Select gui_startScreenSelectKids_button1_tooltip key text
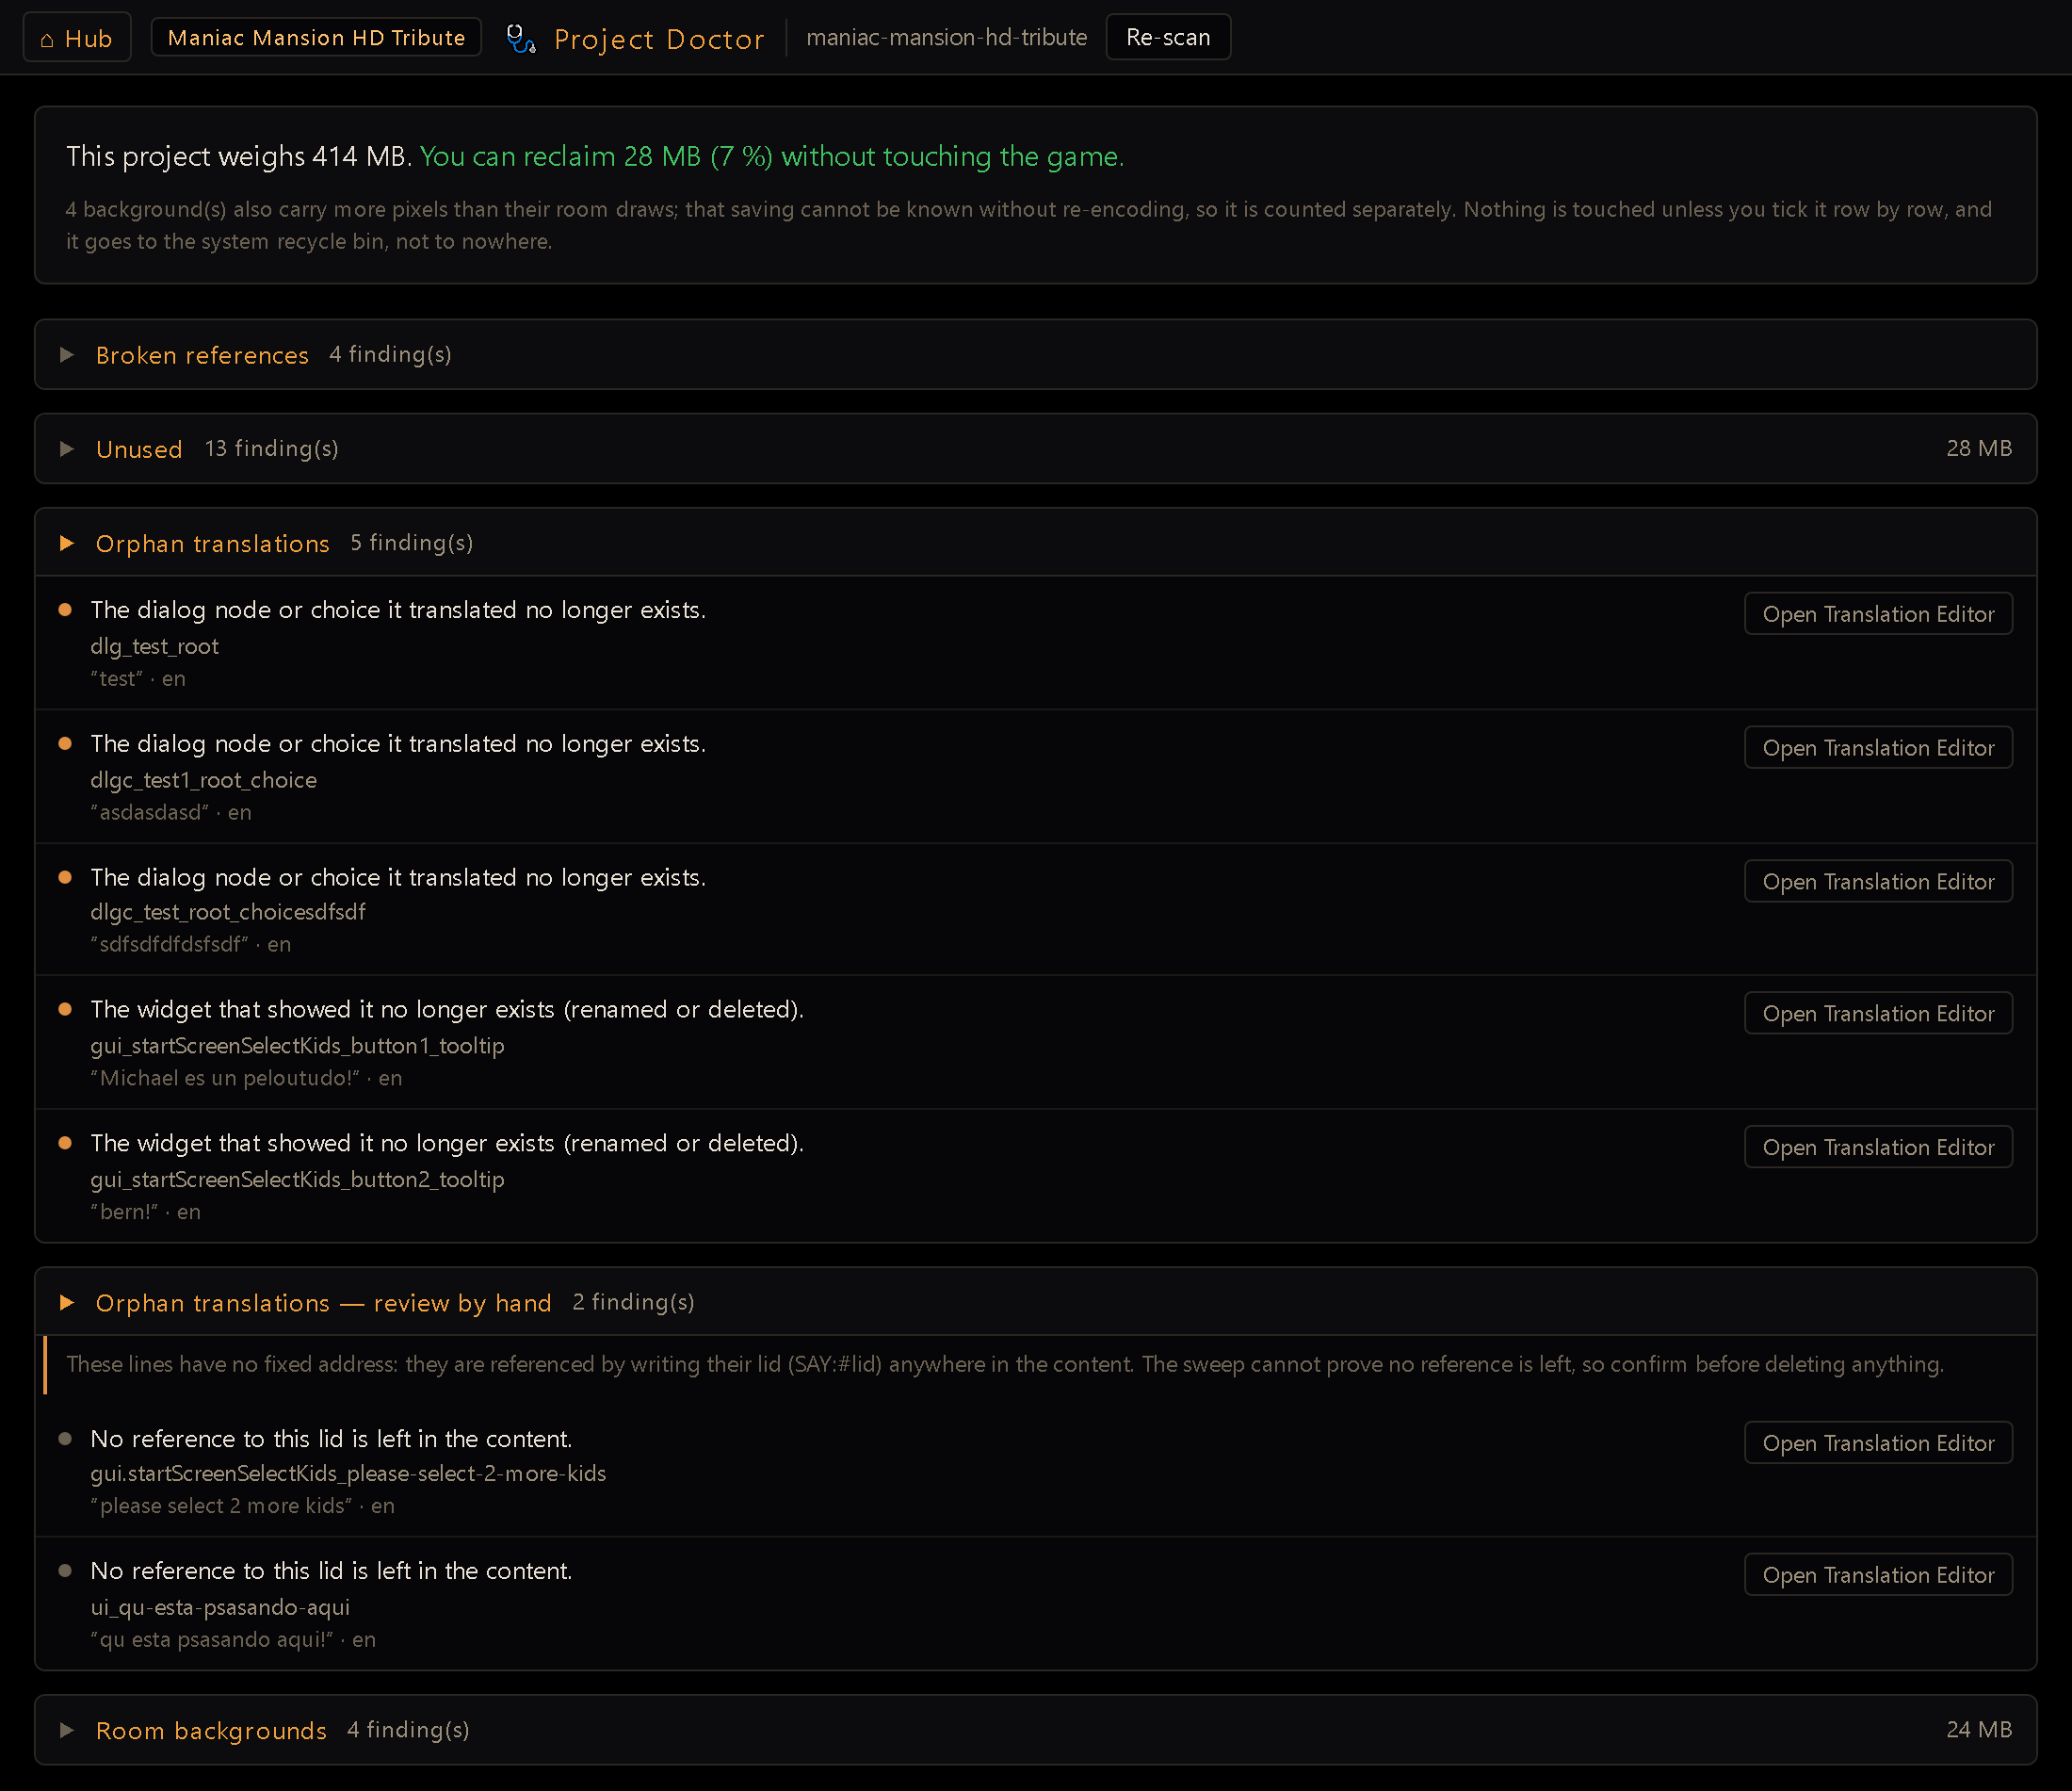 297,1046
